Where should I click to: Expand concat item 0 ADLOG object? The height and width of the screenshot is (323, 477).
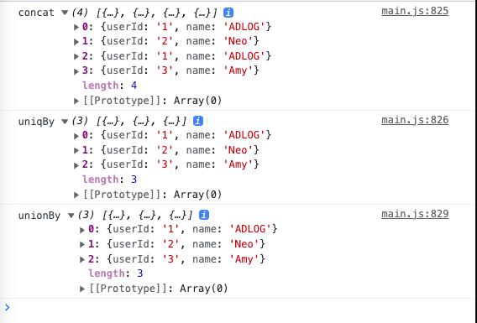click(x=76, y=27)
